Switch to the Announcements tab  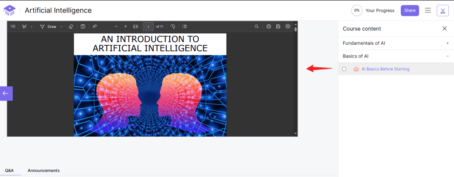coord(43,171)
